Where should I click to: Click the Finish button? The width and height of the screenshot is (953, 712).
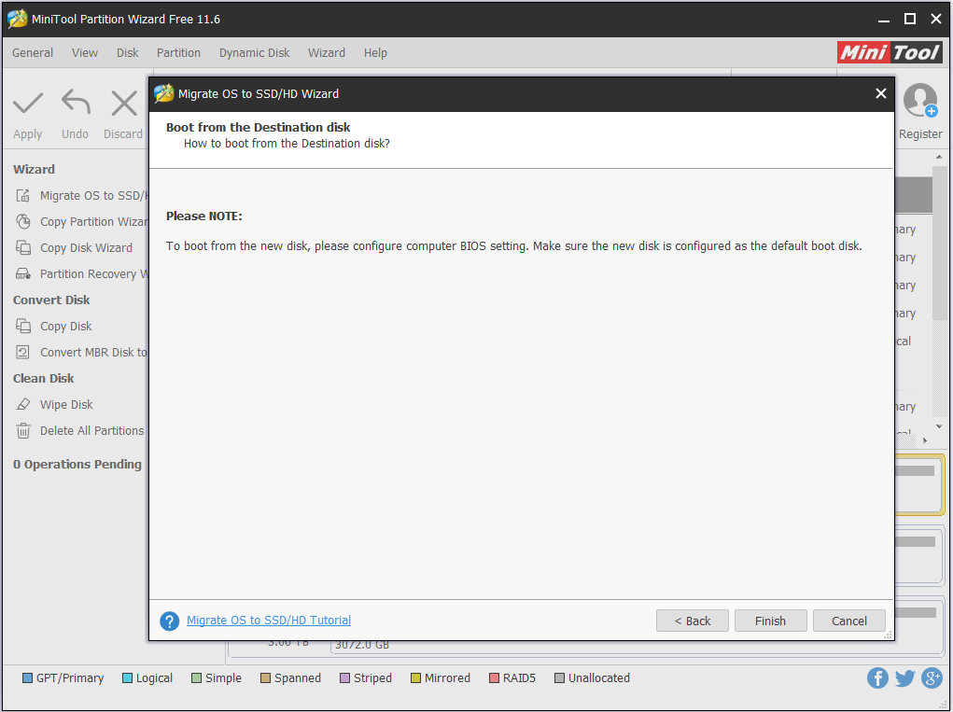[770, 620]
